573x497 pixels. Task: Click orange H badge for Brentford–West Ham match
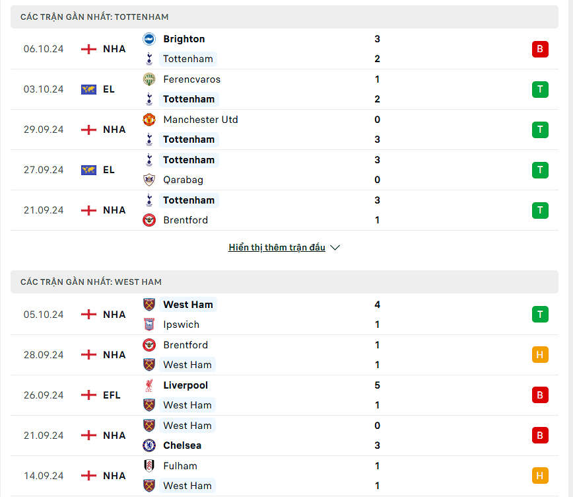click(540, 355)
